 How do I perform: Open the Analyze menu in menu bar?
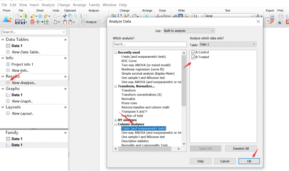(x=47, y=5)
